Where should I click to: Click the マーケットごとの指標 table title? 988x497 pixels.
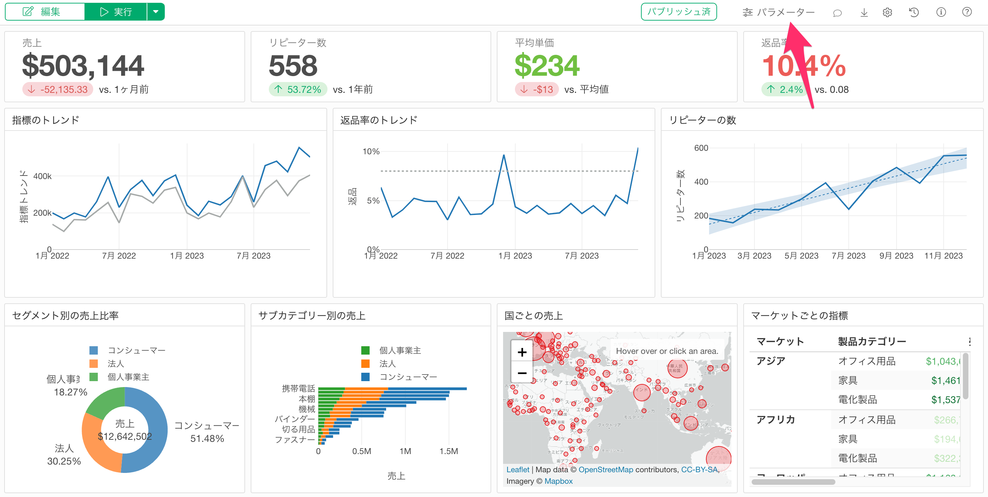pyautogui.click(x=799, y=316)
